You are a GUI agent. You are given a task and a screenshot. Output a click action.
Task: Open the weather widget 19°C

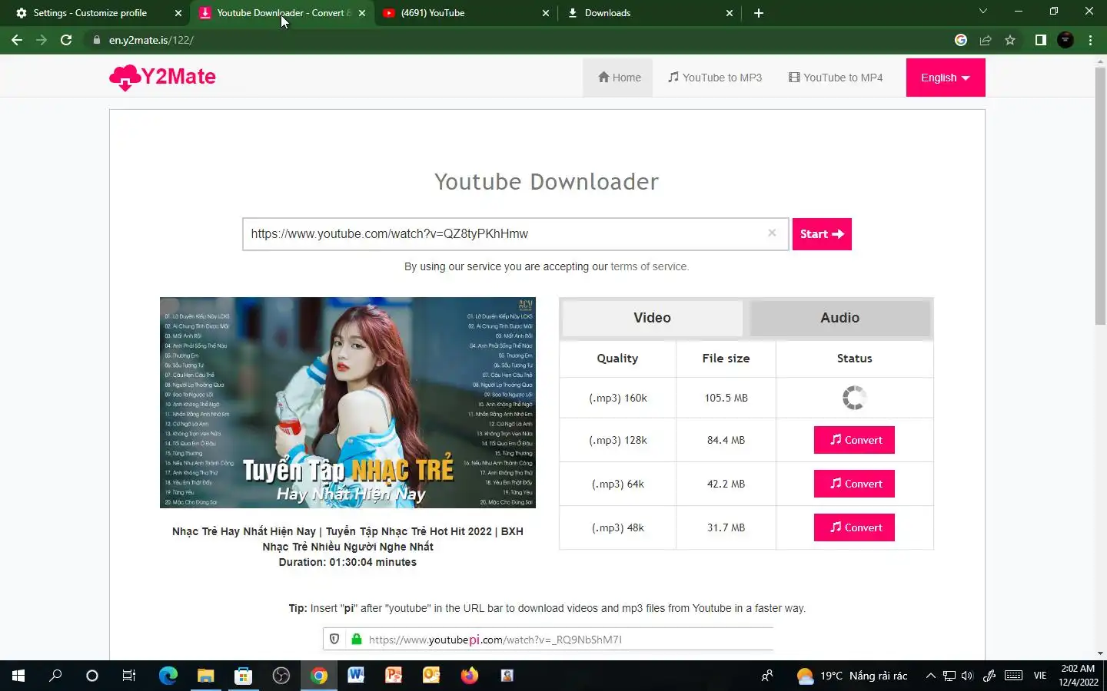tap(852, 676)
